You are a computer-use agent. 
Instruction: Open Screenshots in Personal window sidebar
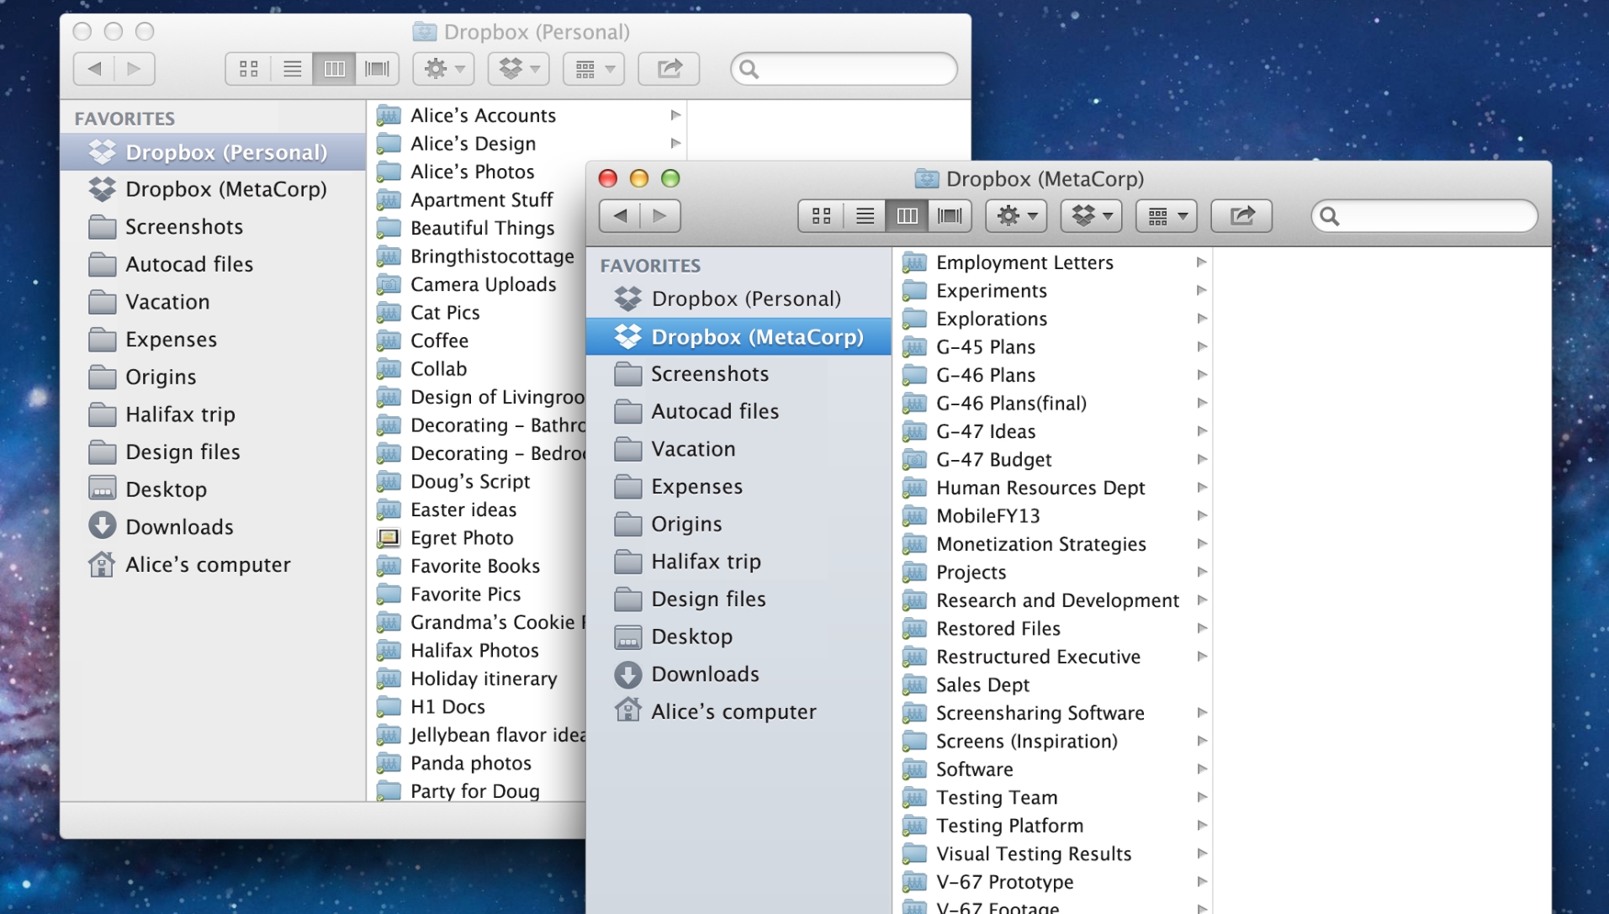tap(213, 227)
